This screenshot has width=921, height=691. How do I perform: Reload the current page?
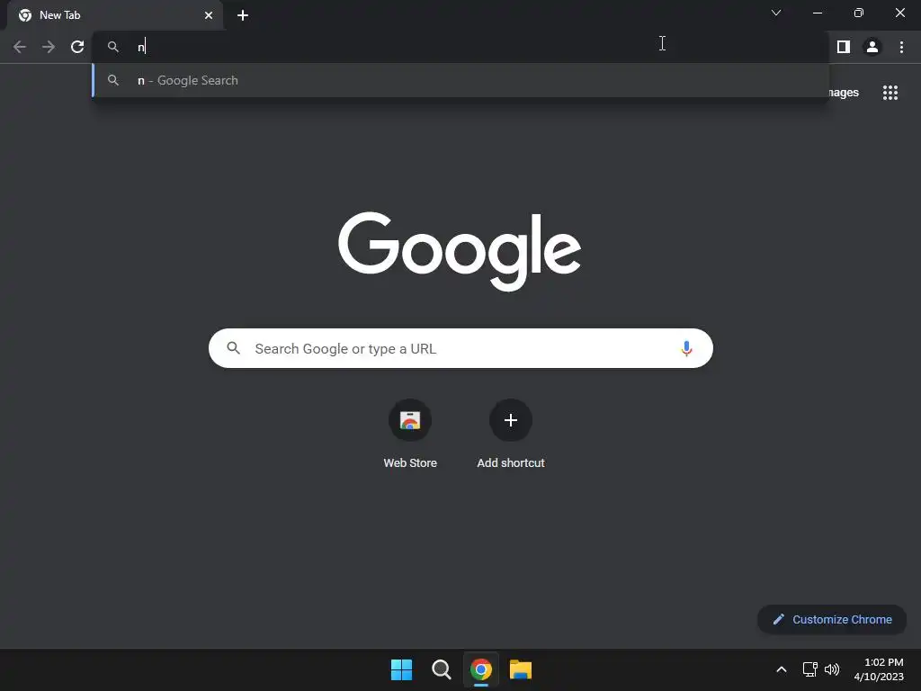tap(77, 47)
